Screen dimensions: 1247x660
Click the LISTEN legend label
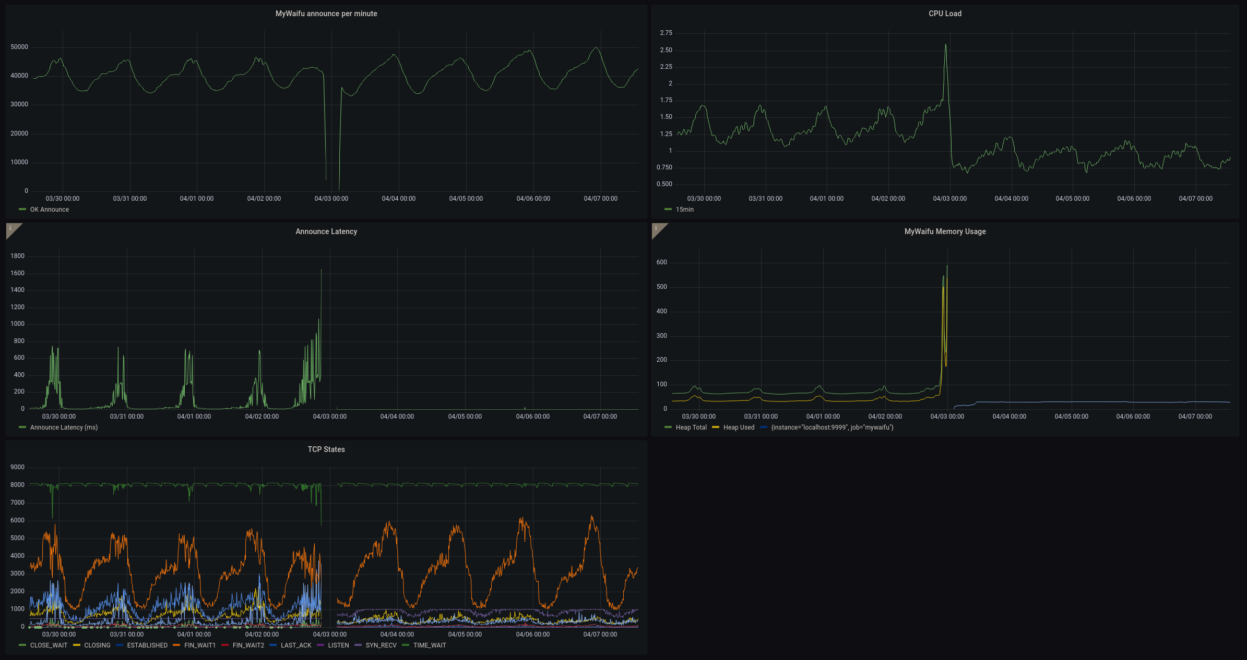click(x=338, y=645)
